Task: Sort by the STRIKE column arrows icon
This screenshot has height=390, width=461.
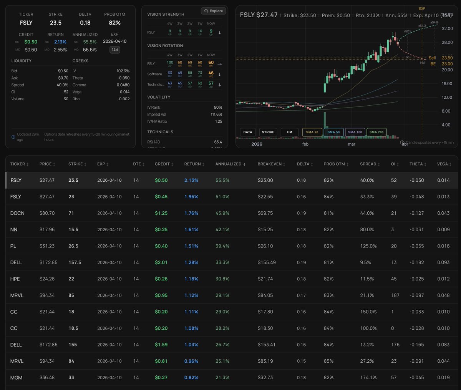Action: [85, 164]
